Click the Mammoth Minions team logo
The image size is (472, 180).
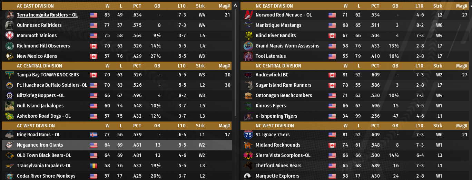9,35
